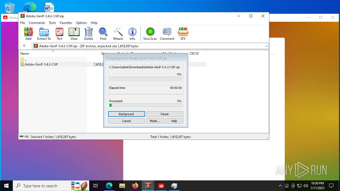
Task: Open the Find tool
Action: 103,34
